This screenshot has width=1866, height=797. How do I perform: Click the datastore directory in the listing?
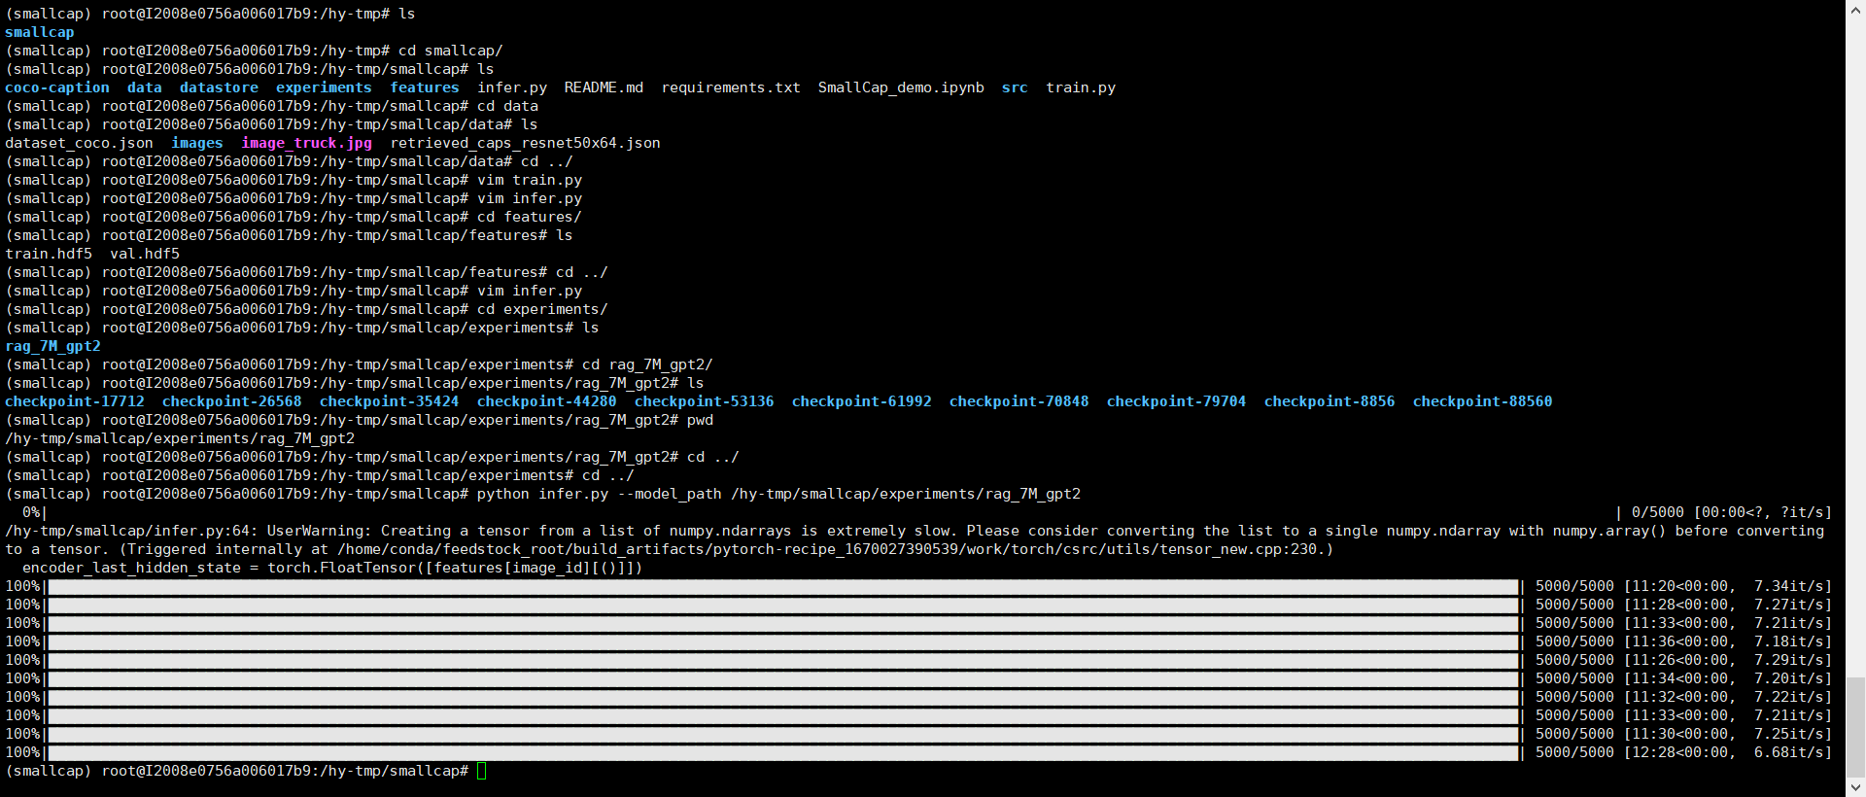pos(219,87)
